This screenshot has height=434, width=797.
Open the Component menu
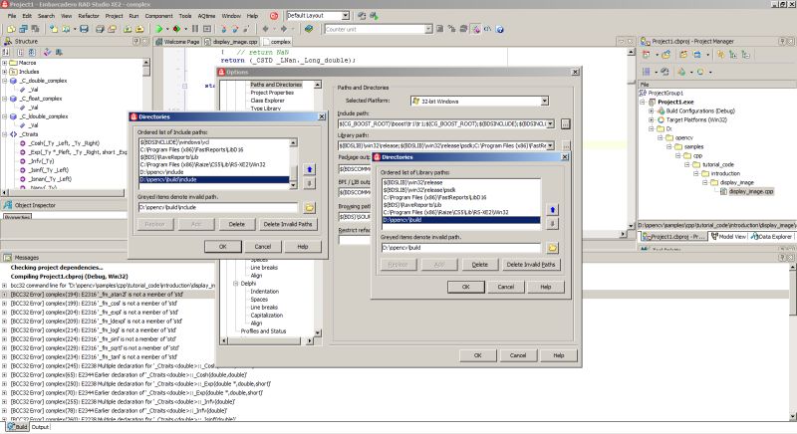click(x=158, y=16)
